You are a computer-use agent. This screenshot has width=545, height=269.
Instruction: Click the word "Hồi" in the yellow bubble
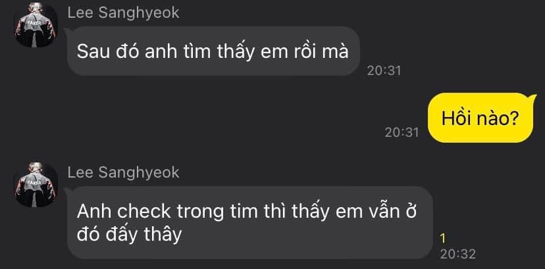tap(455, 118)
